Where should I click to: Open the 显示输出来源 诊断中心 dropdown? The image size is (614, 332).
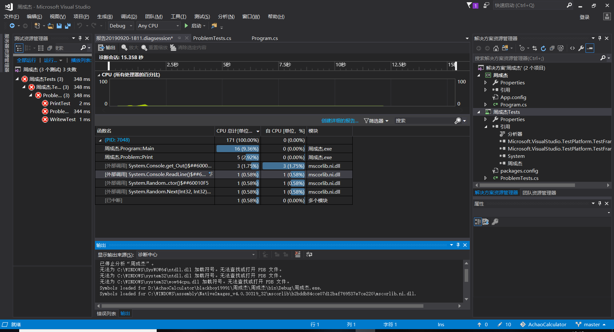tap(196, 254)
